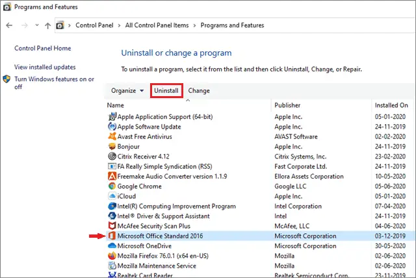Select the Avast Free Antivirus entry

tap(260, 136)
